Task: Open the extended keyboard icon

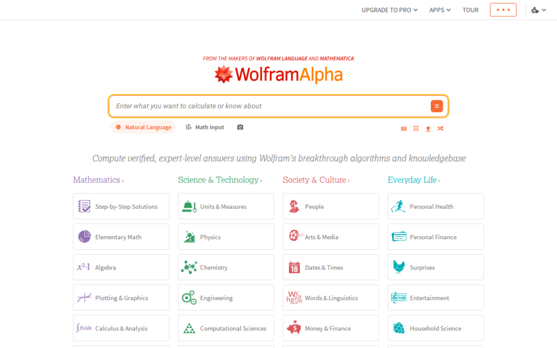Action: [x=404, y=128]
